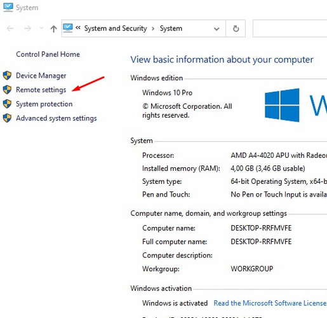Open System protection link
327x318 pixels.
[x=44, y=104]
